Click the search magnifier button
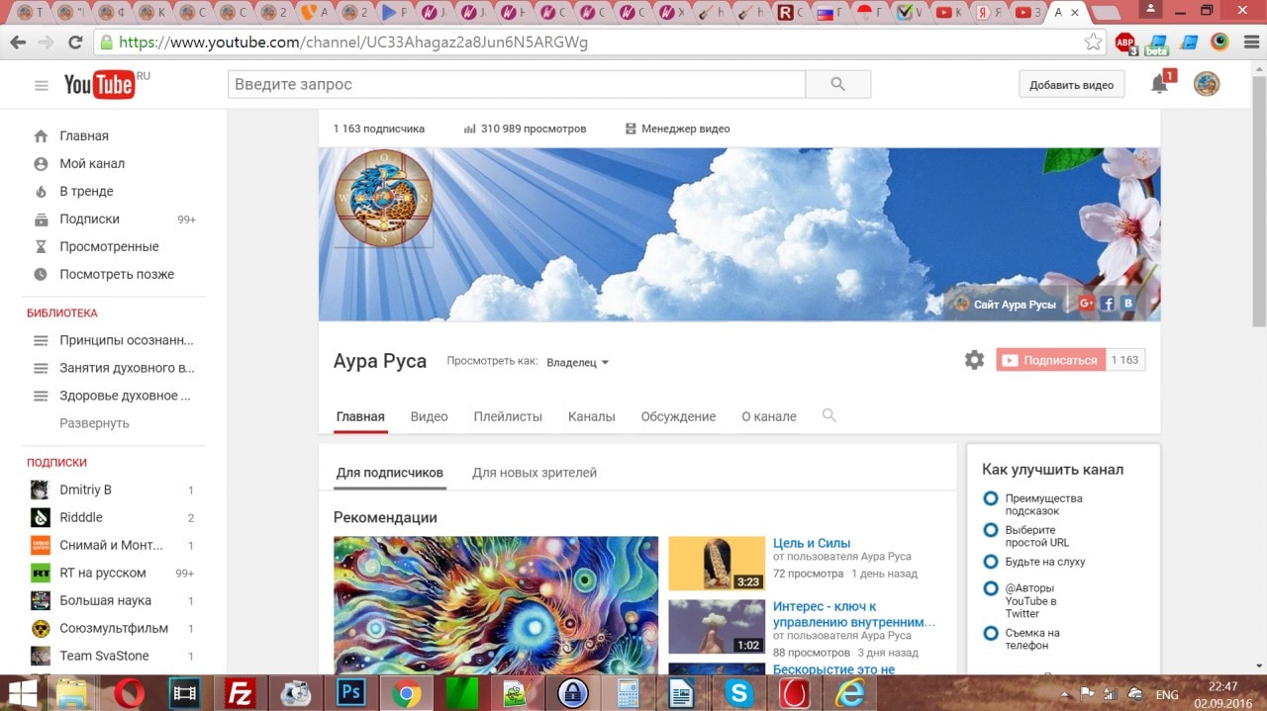Image resolution: width=1267 pixels, height=711 pixels. click(837, 85)
